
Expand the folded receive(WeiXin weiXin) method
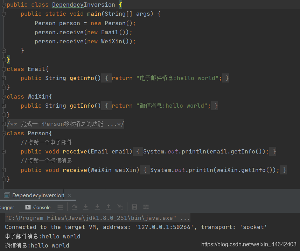pos(4,170)
